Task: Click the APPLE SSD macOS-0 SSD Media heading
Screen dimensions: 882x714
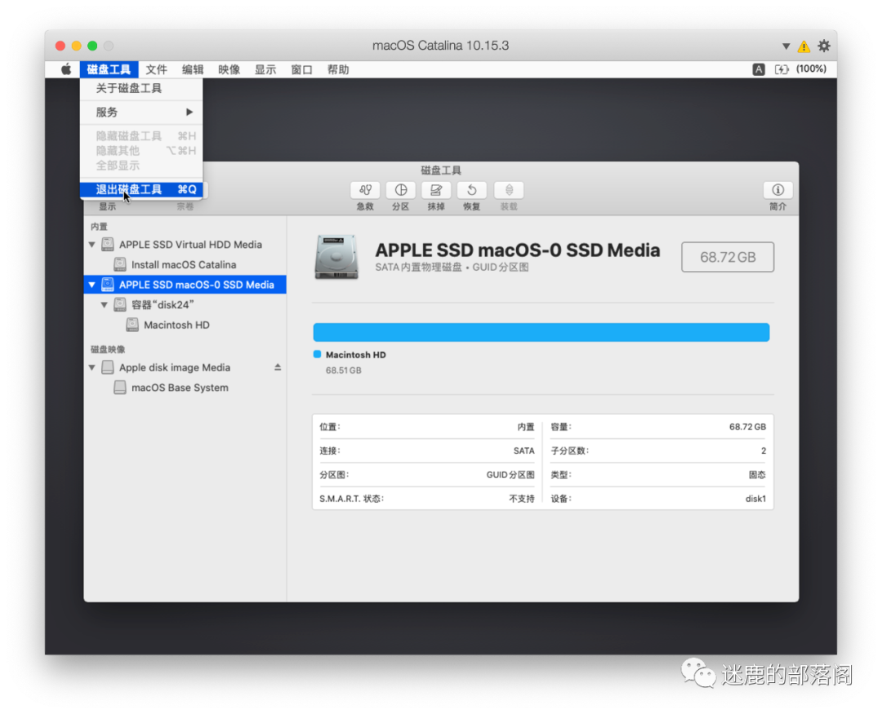Action: (518, 251)
